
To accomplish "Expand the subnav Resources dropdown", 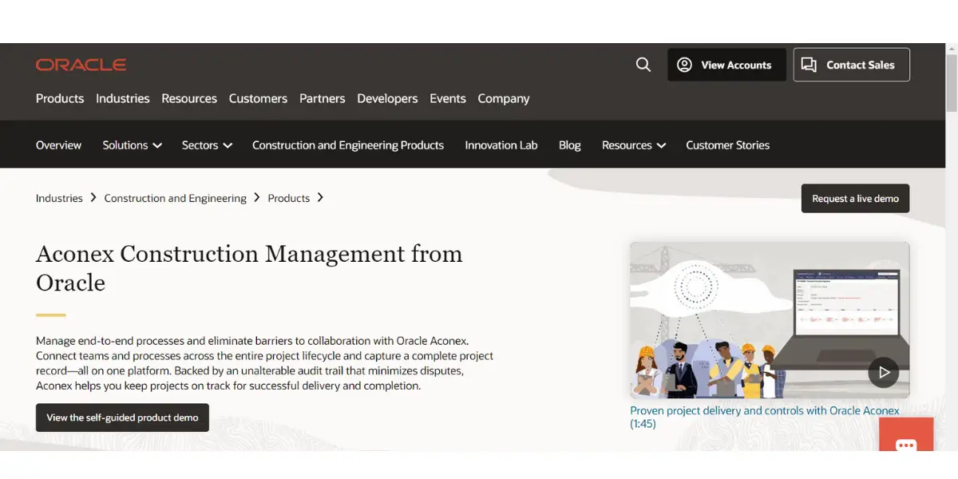I will click(634, 145).
